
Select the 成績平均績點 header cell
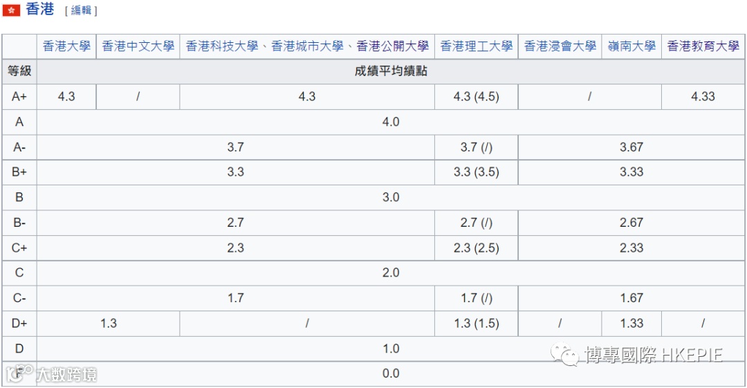pos(391,71)
